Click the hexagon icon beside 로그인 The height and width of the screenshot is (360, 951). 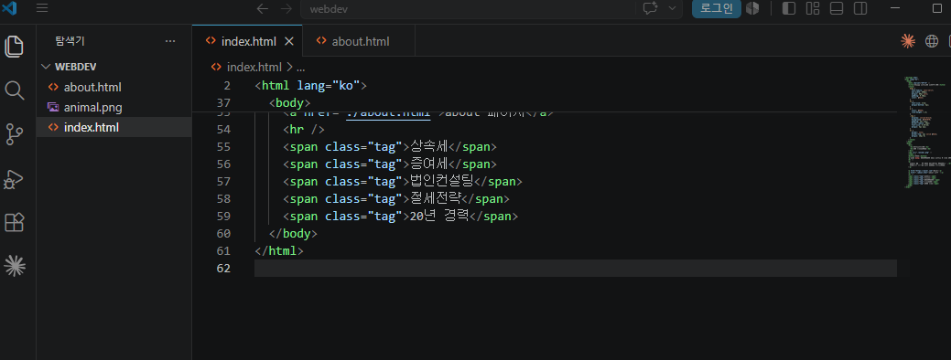pos(752,8)
